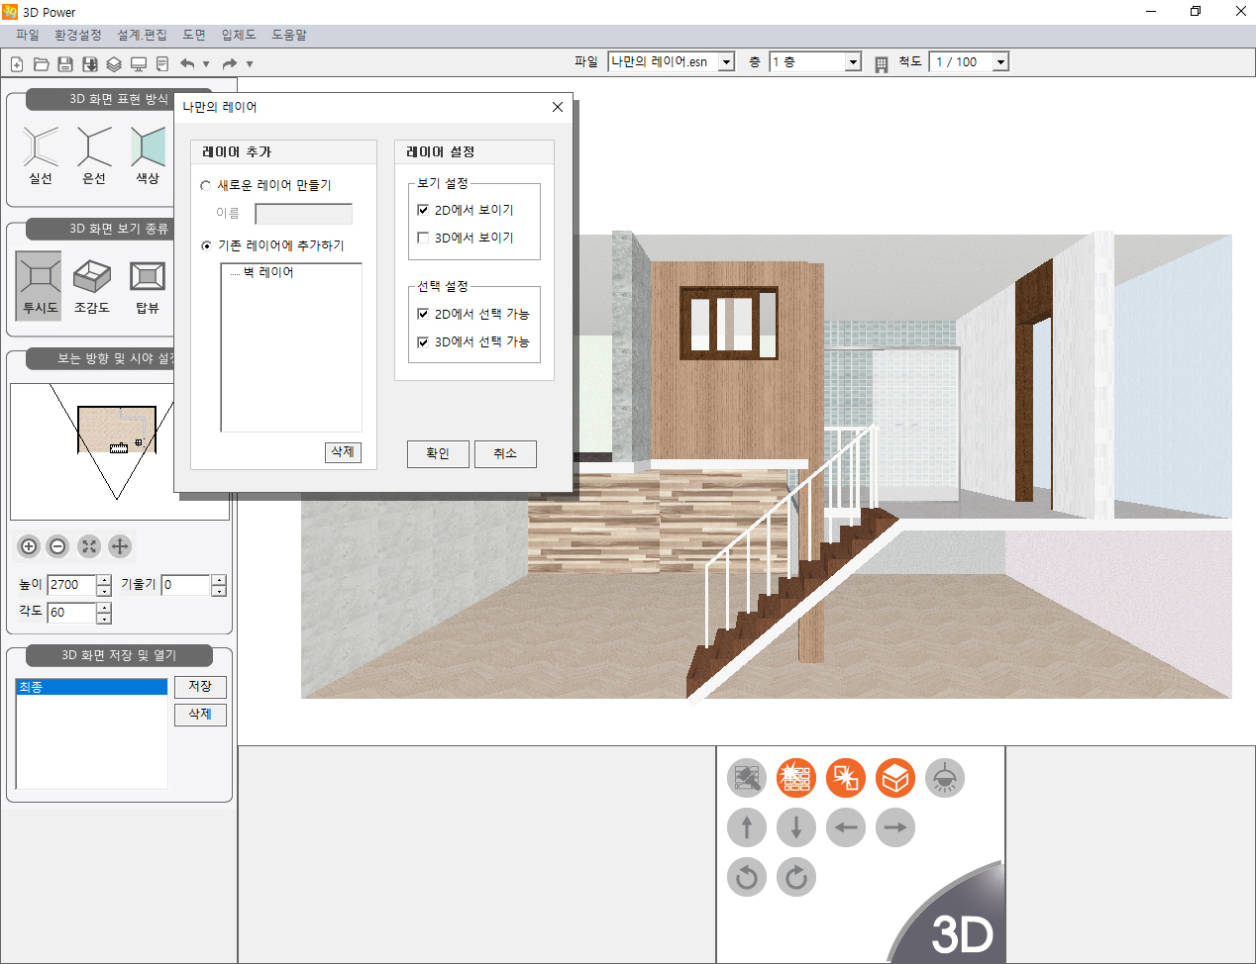Viewport: 1256px width, 964px height.
Task: Select 새로운 레이어 만들기 radio button
Action: tap(206, 186)
